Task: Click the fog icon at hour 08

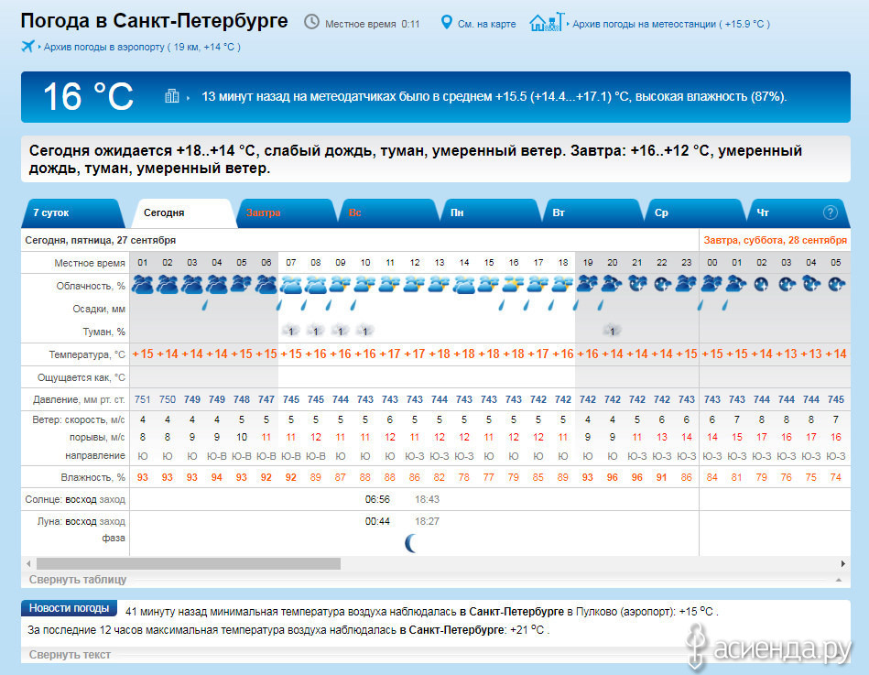Action: pos(315,331)
